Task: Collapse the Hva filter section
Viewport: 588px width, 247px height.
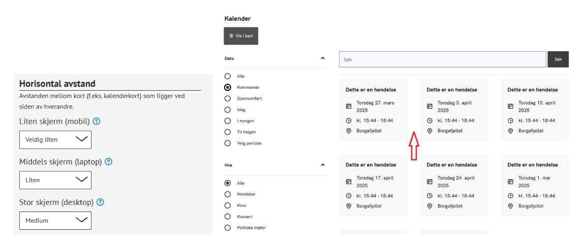Action: point(323,165)
